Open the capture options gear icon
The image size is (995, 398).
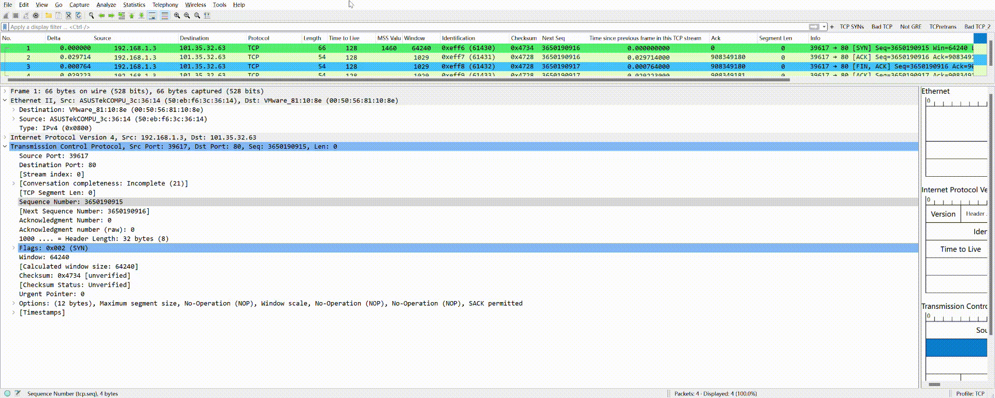pos(36,16)
